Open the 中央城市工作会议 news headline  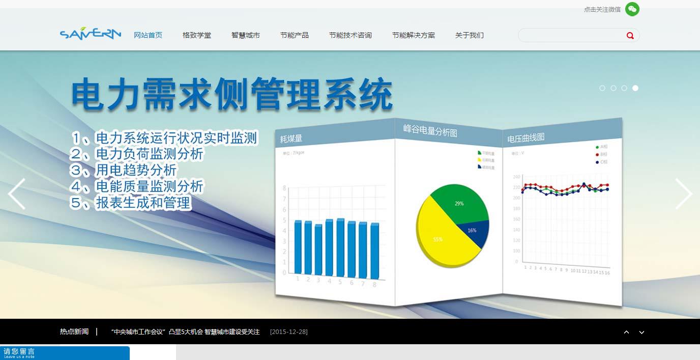185,332
